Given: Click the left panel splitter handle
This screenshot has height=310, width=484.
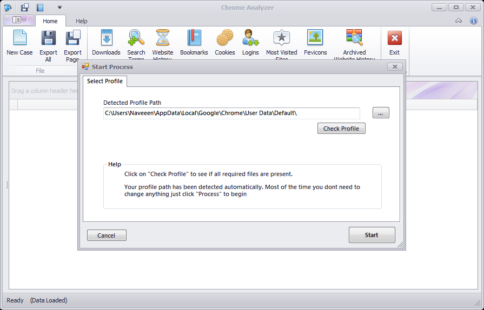Looking at the screenshot, I should point(7,185).
